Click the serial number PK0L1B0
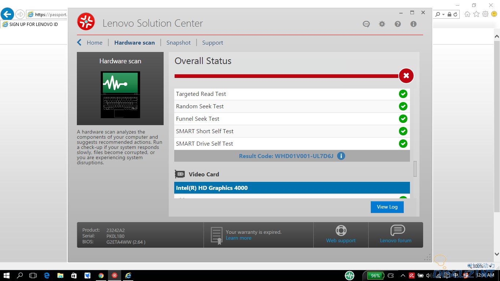Viewport: 500px width, 281px height. (116, 236)
